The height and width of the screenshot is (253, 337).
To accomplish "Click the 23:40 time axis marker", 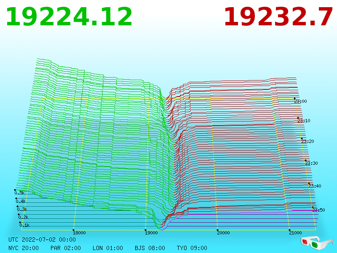I will click(x=315, y=186).
